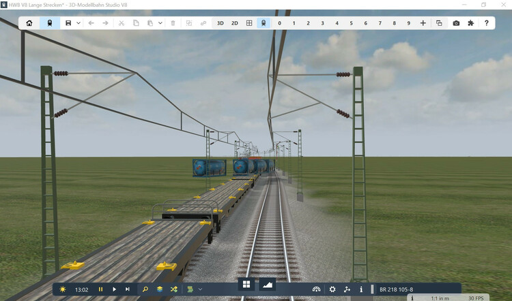512x301 pixels.
Task: Select camera preset 5
Action: 351,23
